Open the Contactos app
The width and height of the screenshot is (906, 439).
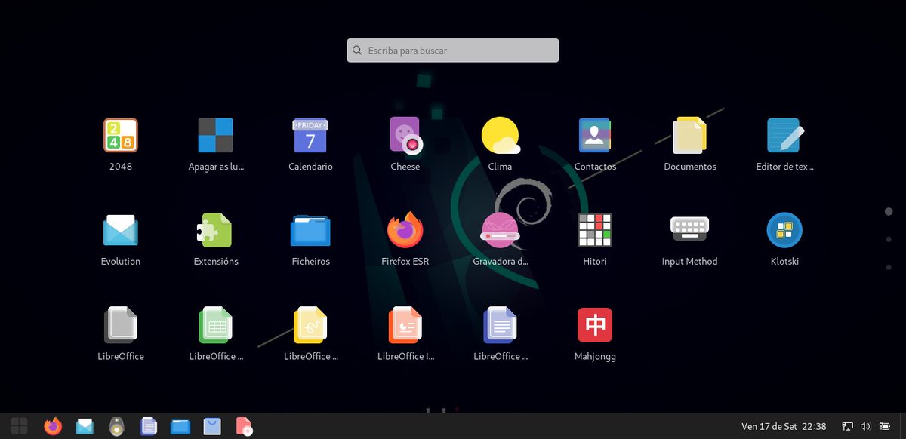pos(595,136)
